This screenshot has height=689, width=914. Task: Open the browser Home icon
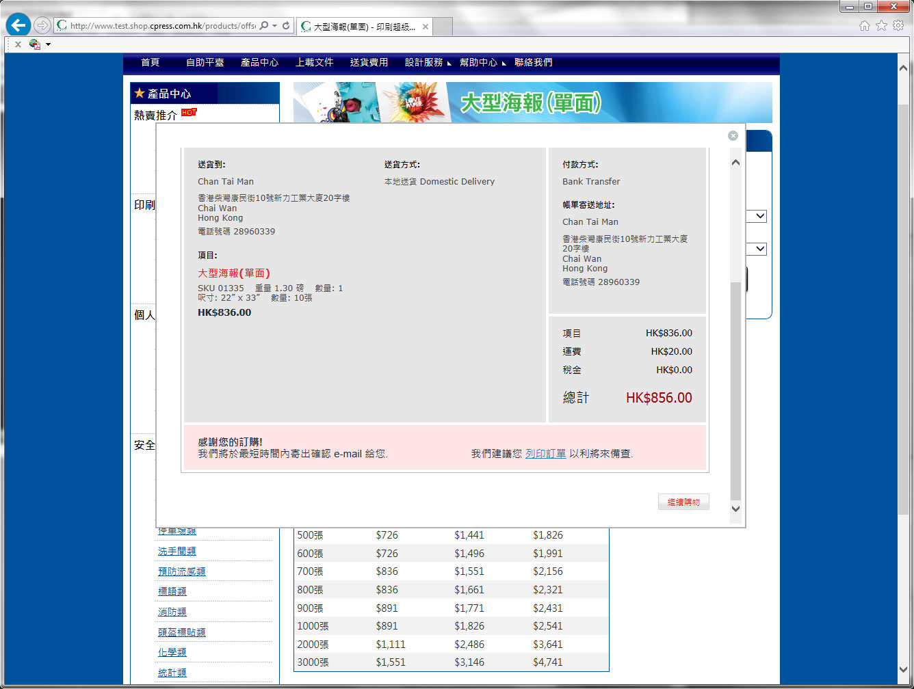coord(864,25)
